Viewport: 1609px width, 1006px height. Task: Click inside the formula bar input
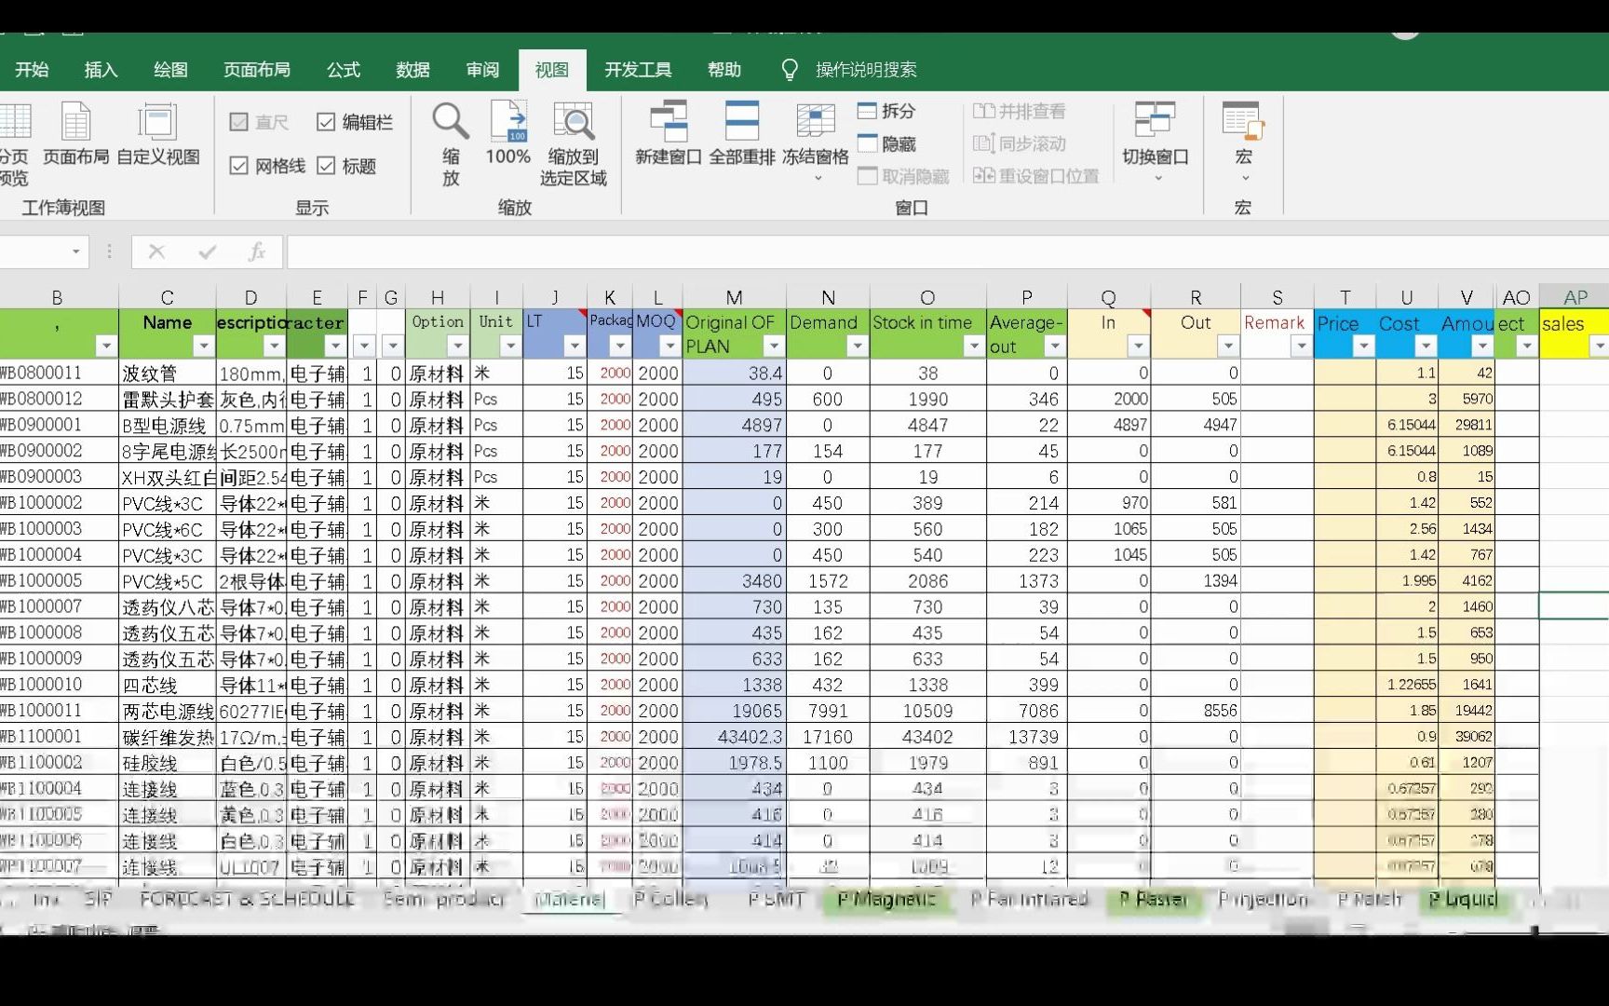946,251
